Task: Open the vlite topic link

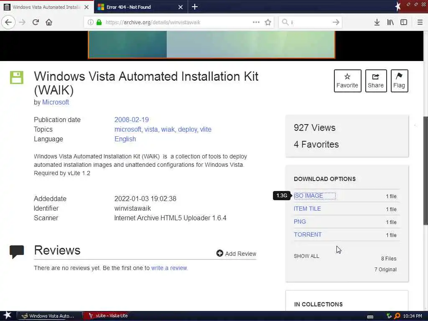Action: (x=206, y=130)
